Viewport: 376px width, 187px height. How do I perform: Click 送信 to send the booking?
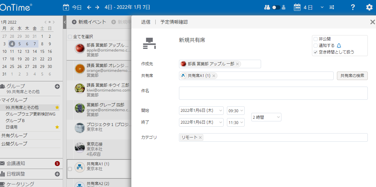point(145,22)
